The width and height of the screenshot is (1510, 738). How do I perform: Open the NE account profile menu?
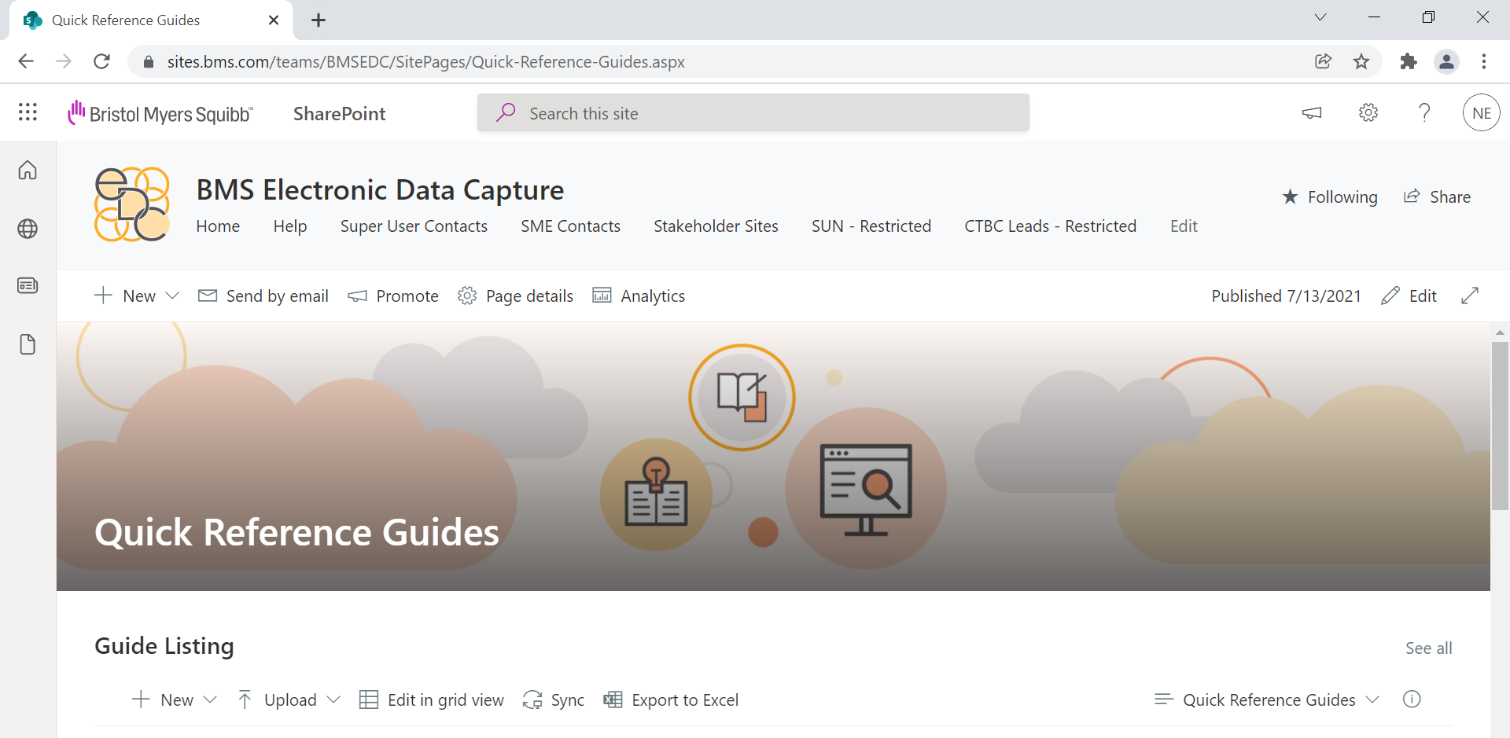coord(1482,113)
